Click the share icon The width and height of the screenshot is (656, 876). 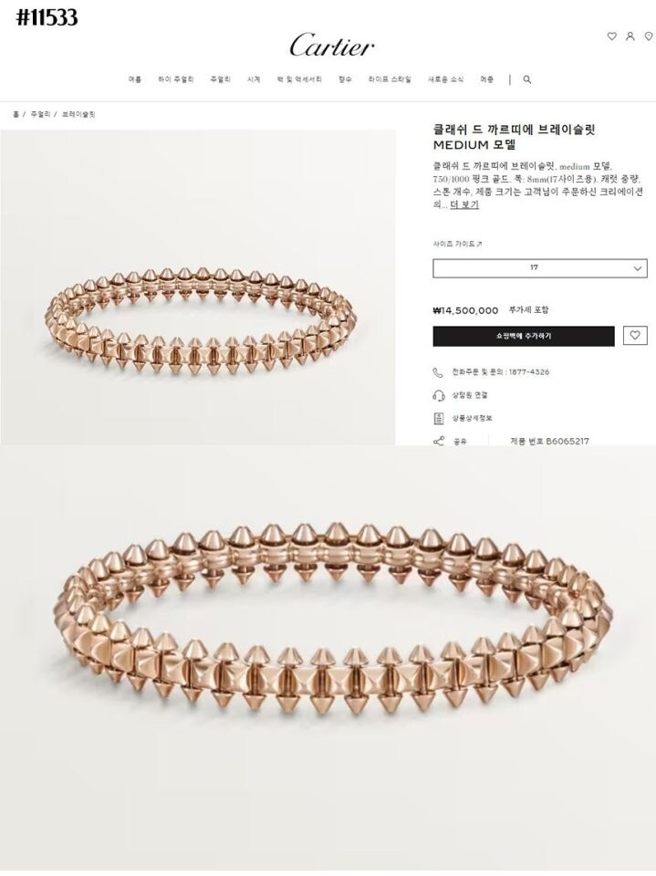(x=438, y=441)
